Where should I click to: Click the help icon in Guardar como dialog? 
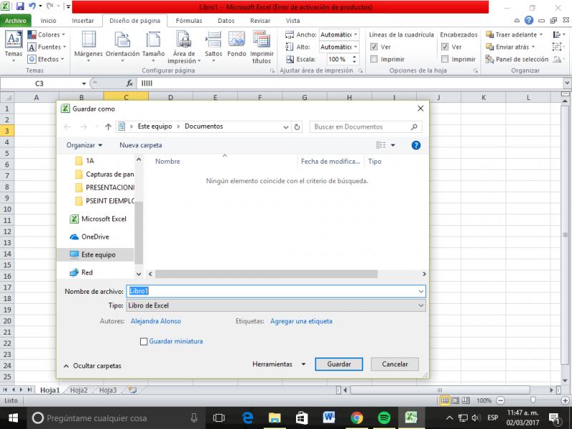416,145
